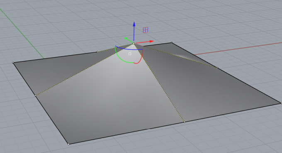Open gumball menu via small white circle
This screenshot has height=153, width=282.
tap(130, 53)
